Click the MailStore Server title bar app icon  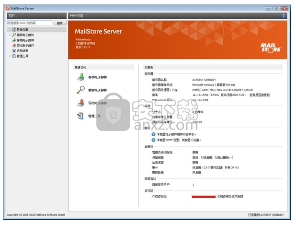point(8,8)
